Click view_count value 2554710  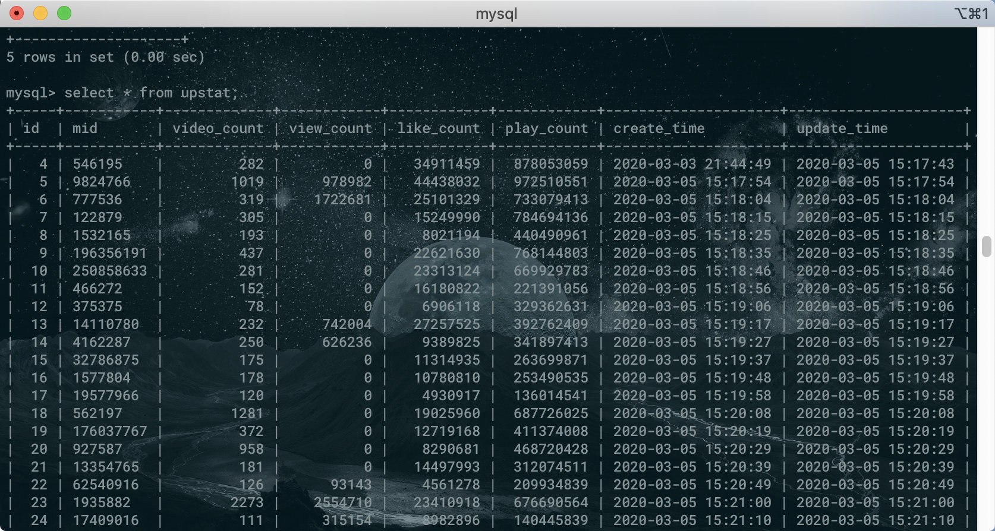pos(343,503)
